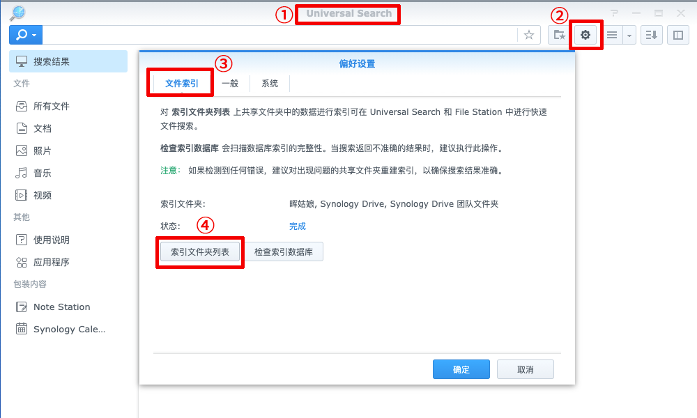697x418 pixels.
Task: Click the 偏好设置 dialog title
Action: [357, 63]
